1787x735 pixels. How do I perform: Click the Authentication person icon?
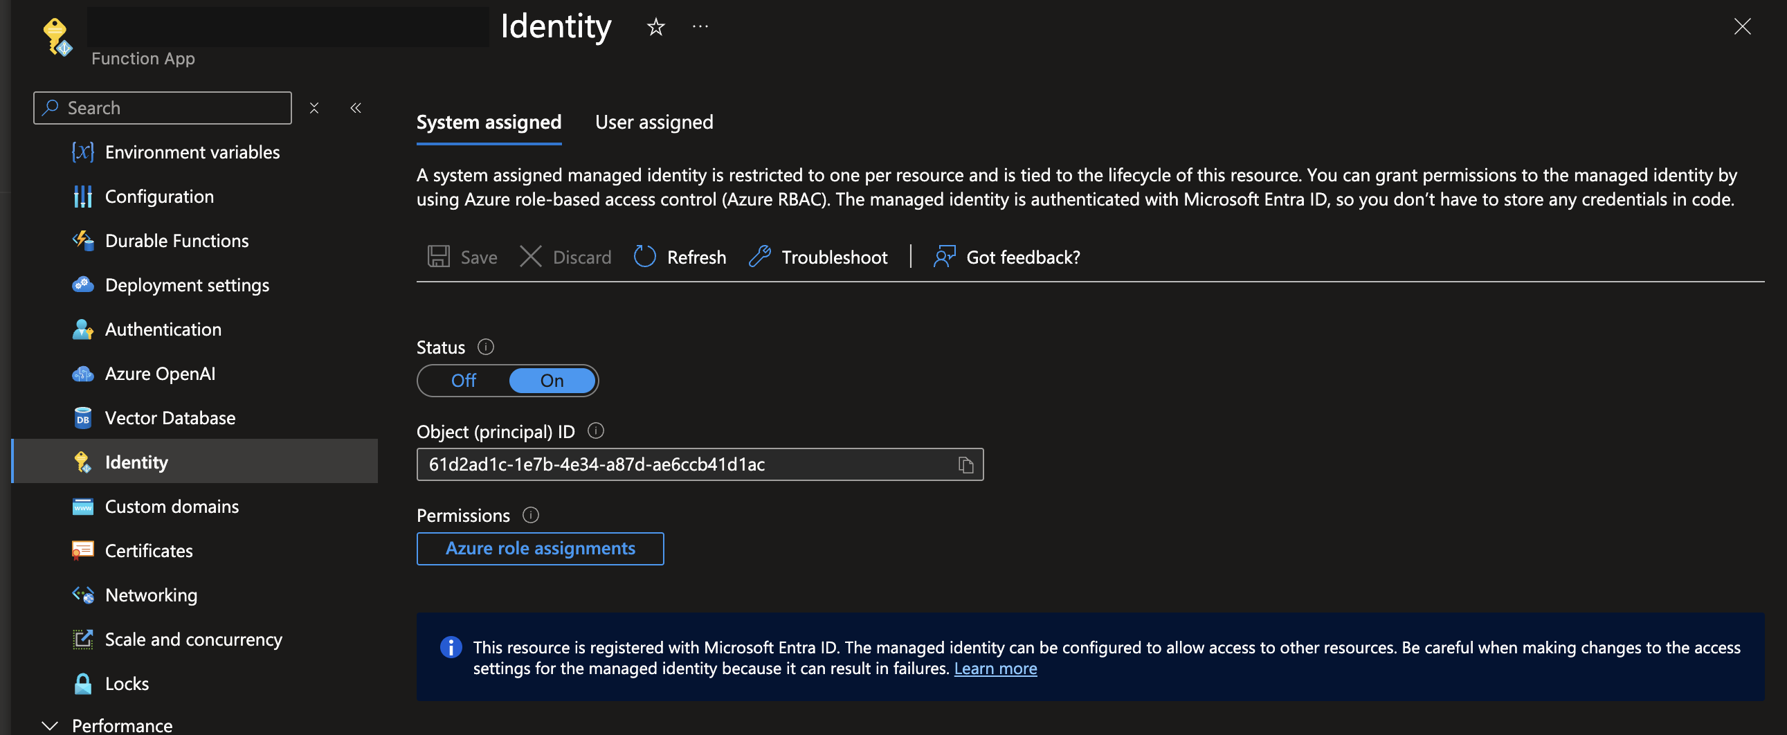(x=82, y=329)
